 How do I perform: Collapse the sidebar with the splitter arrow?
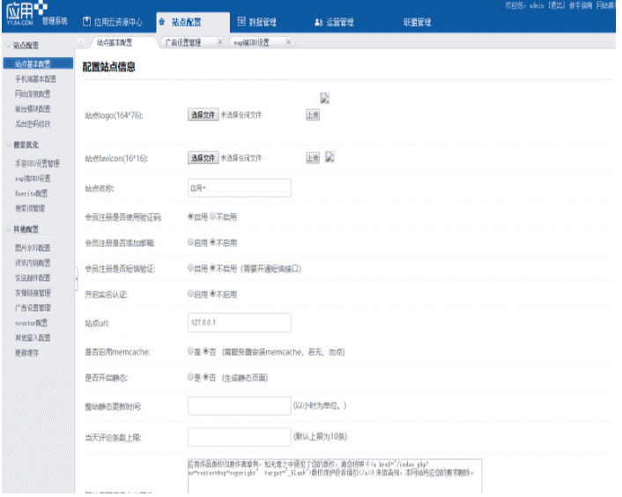click(76, 278)
